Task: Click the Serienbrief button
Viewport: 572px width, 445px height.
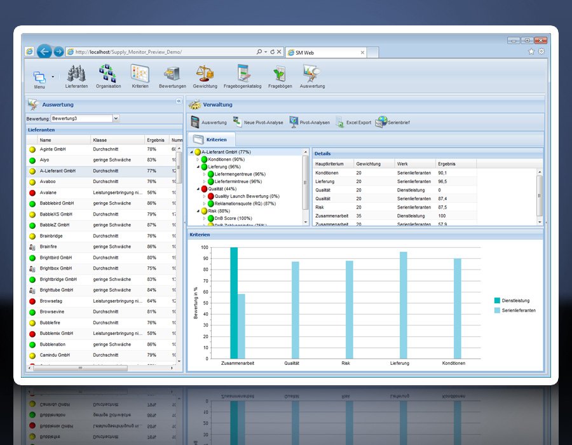Action: coord(393,122)
